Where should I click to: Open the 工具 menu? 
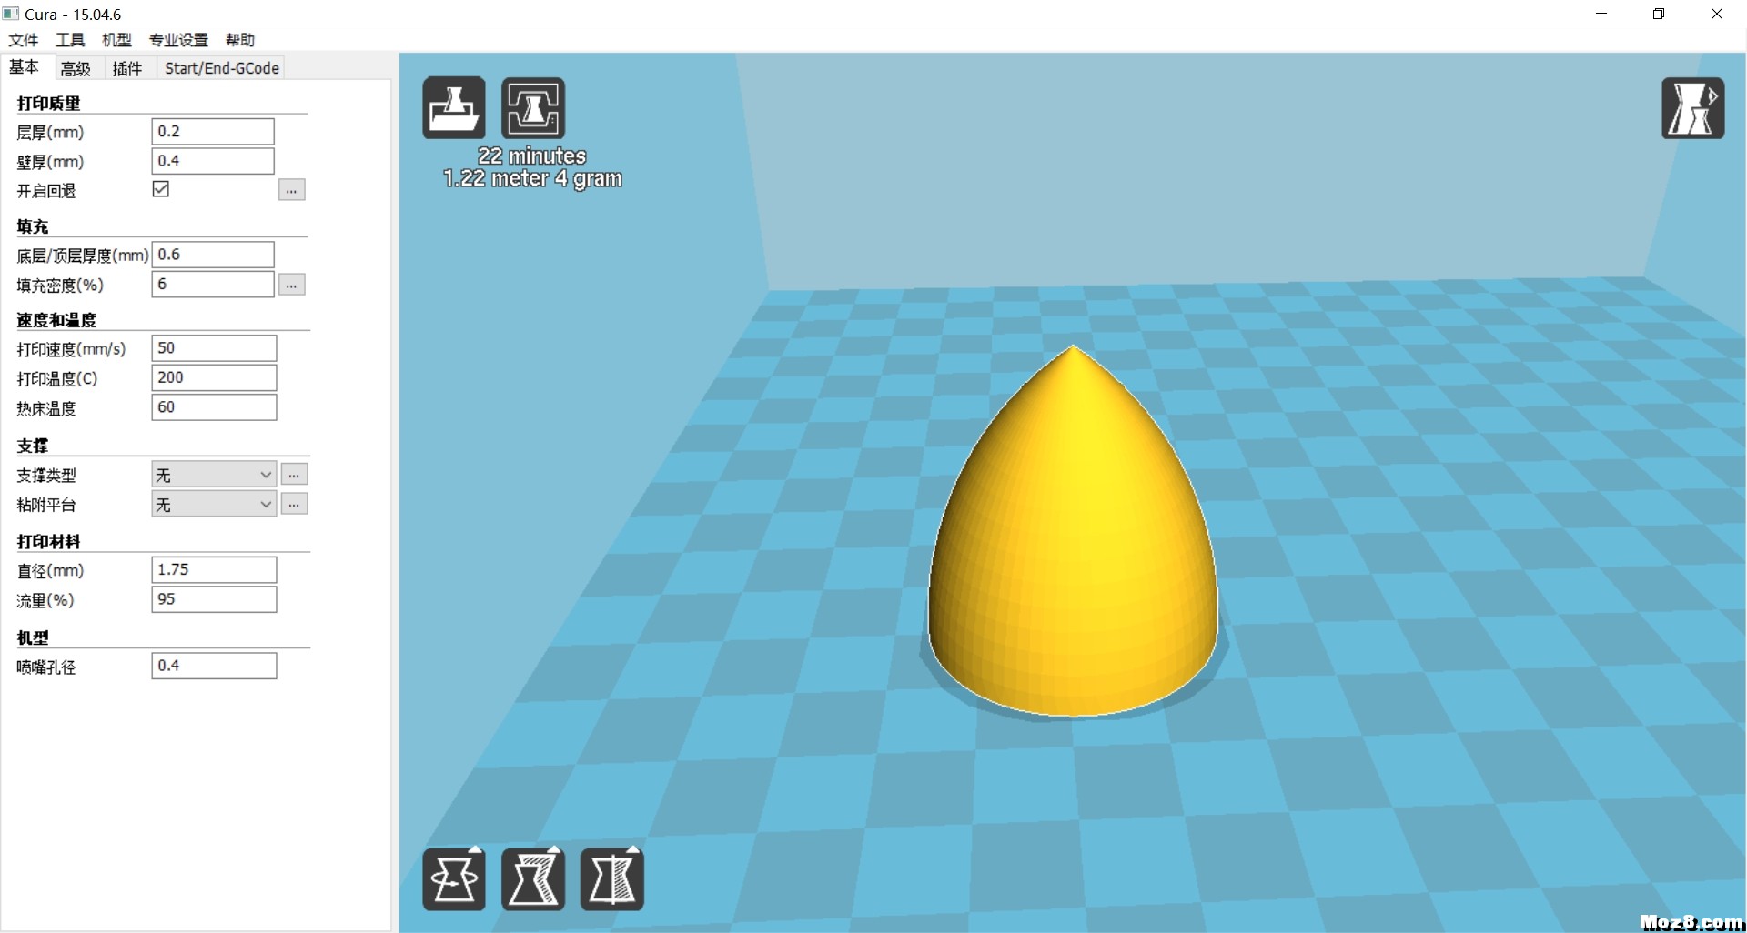[x=70, y=40]
